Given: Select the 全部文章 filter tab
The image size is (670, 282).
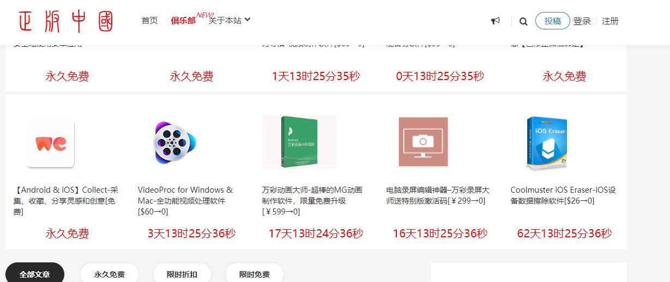Looking at the screenshot, I should click(35, 274).
